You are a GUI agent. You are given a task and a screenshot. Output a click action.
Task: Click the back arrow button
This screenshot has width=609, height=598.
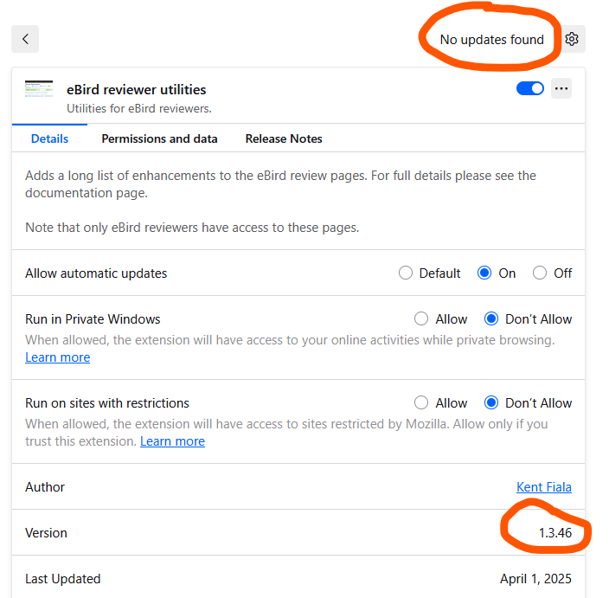(x=25, y=39)
